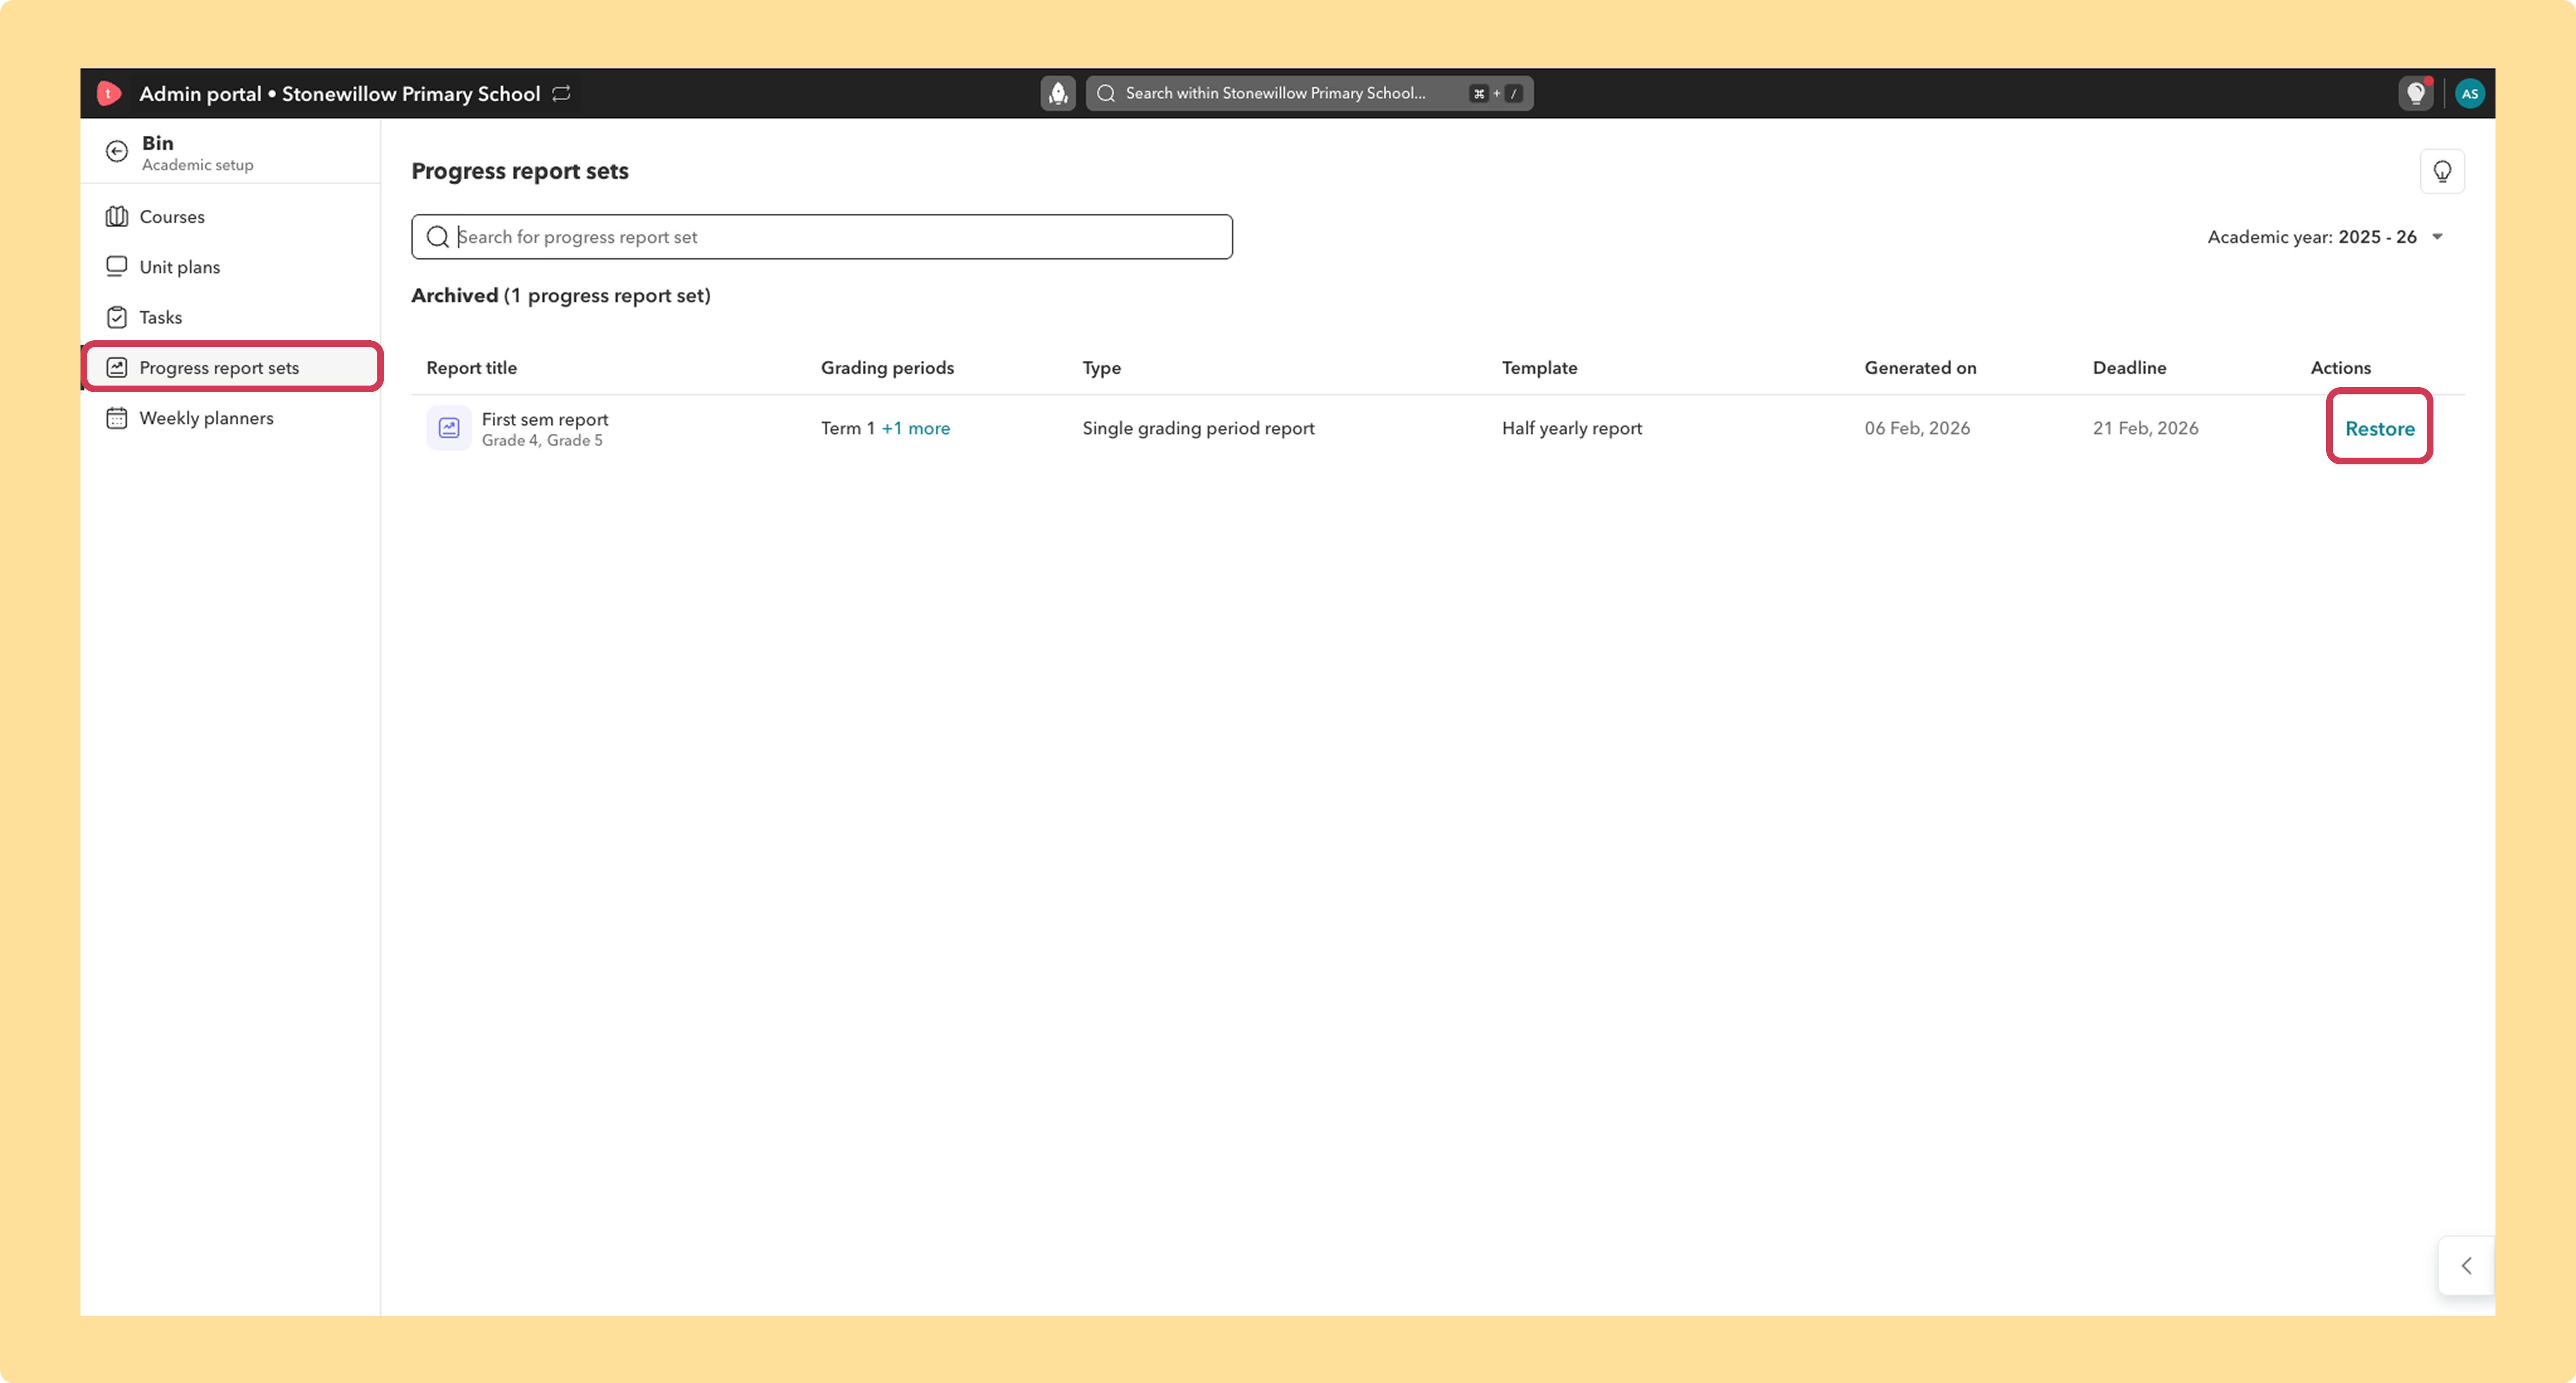Screen dimensions: 2576x1383
Task: Click the 21 Feb, 2026 deadline date
Action: (2145, 428)
